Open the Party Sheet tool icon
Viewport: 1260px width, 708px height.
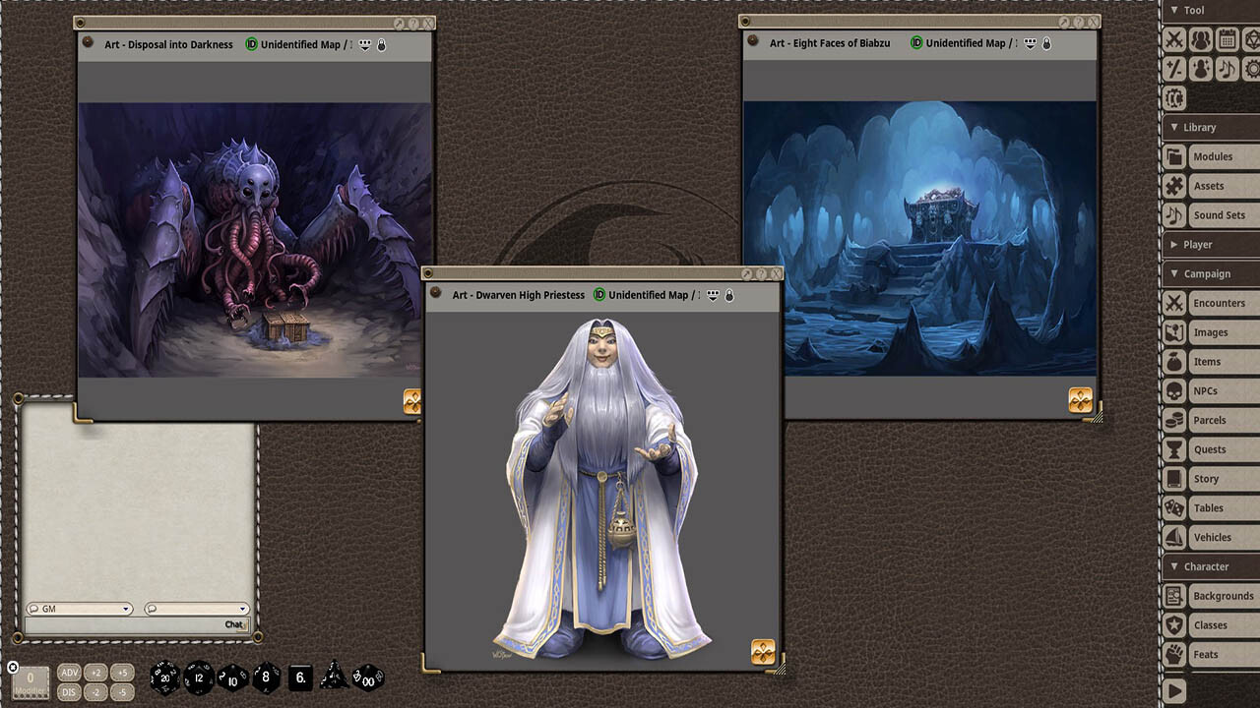1202,39
